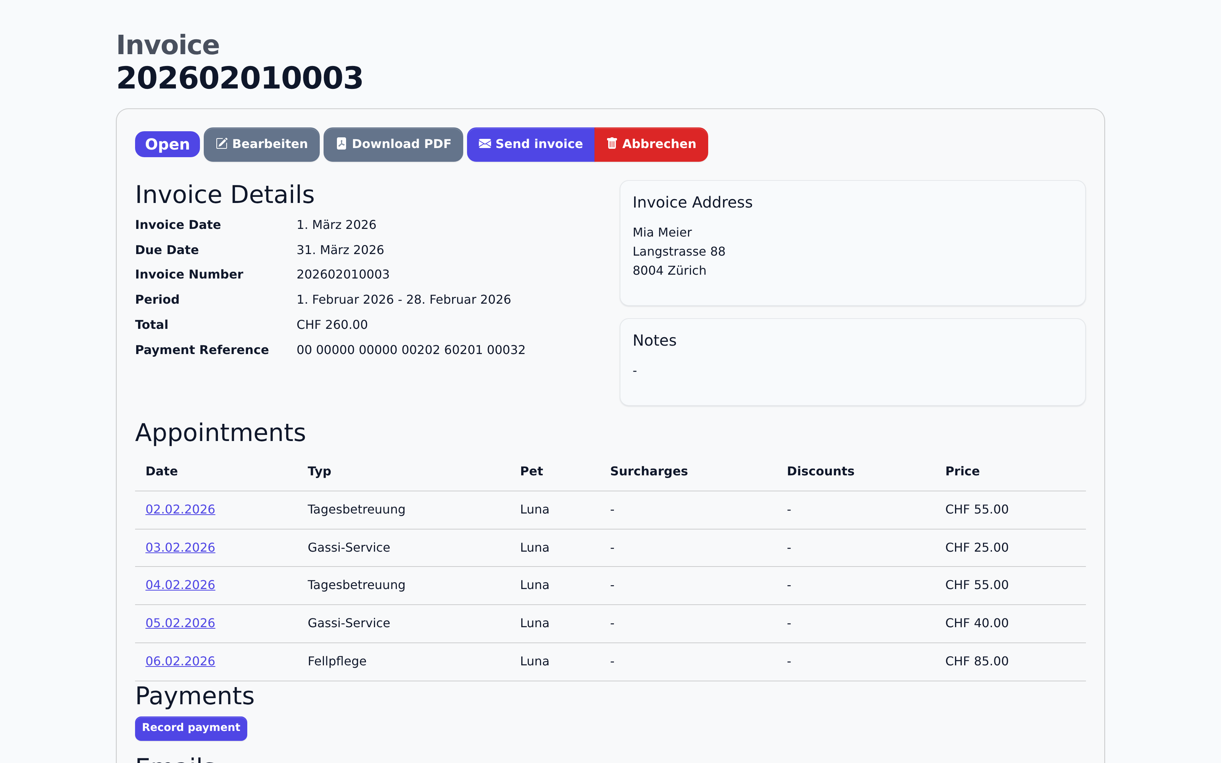Open the 04.02.2026 appointment link

coord(180,585)
